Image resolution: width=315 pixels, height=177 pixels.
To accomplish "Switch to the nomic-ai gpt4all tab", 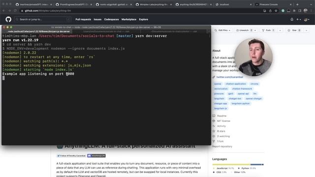I will click(114, 4).
